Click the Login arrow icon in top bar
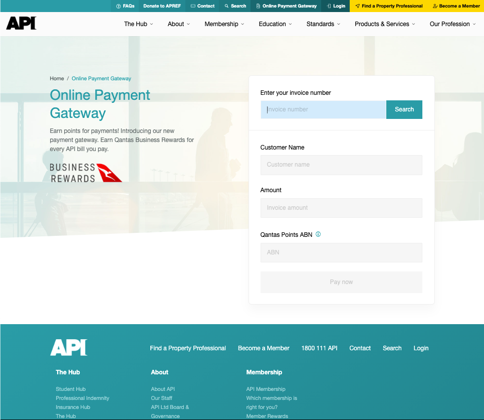Image resolution: width=484 pixels, height=420 pixels. [329, 6]
